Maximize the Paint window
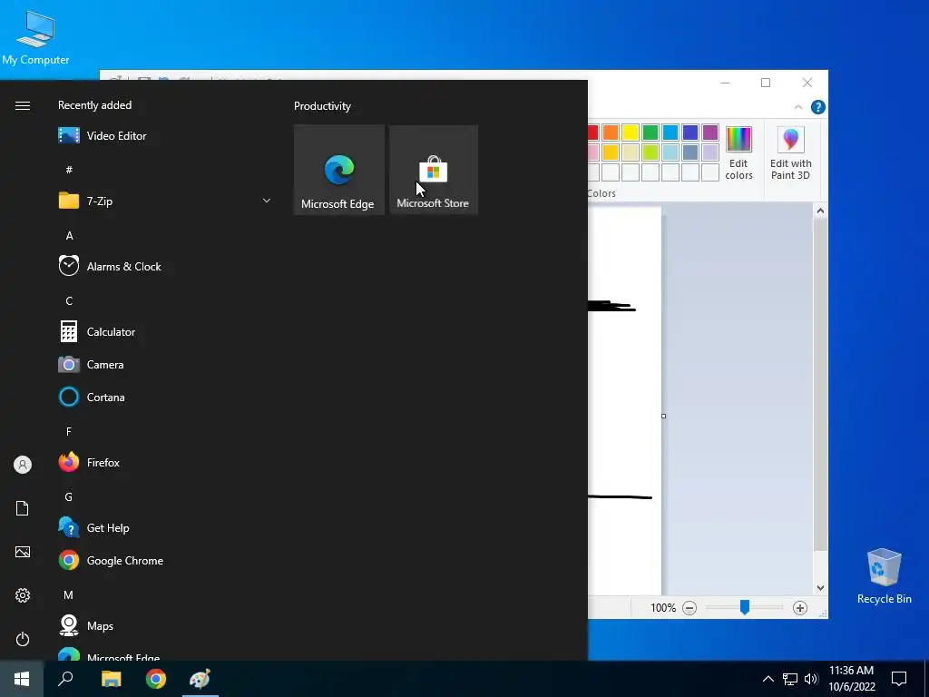929x697 pixels. [x=766, y=83]
